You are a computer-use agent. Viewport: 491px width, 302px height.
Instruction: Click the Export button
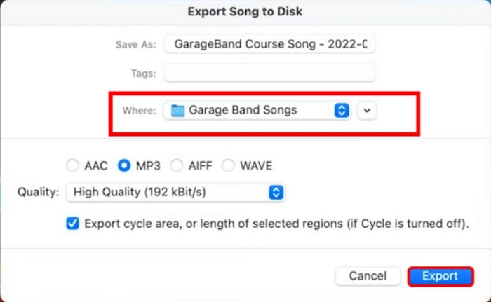[440, 276]
